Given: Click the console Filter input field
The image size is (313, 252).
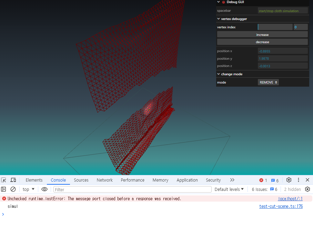Looking at the screenshot, I should (x=132, y=190).
